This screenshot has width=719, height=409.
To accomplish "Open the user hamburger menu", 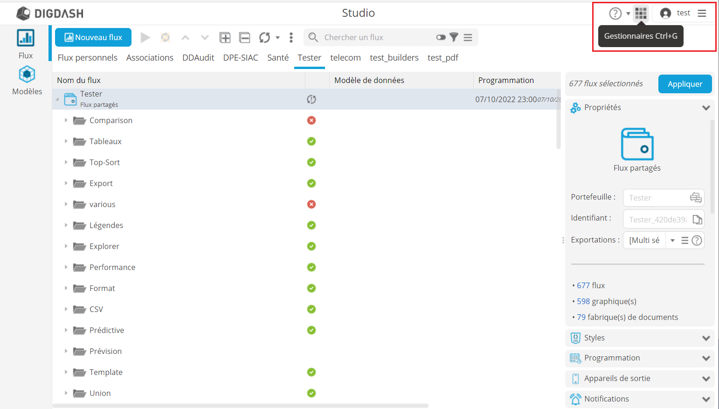I will point(702,13).
